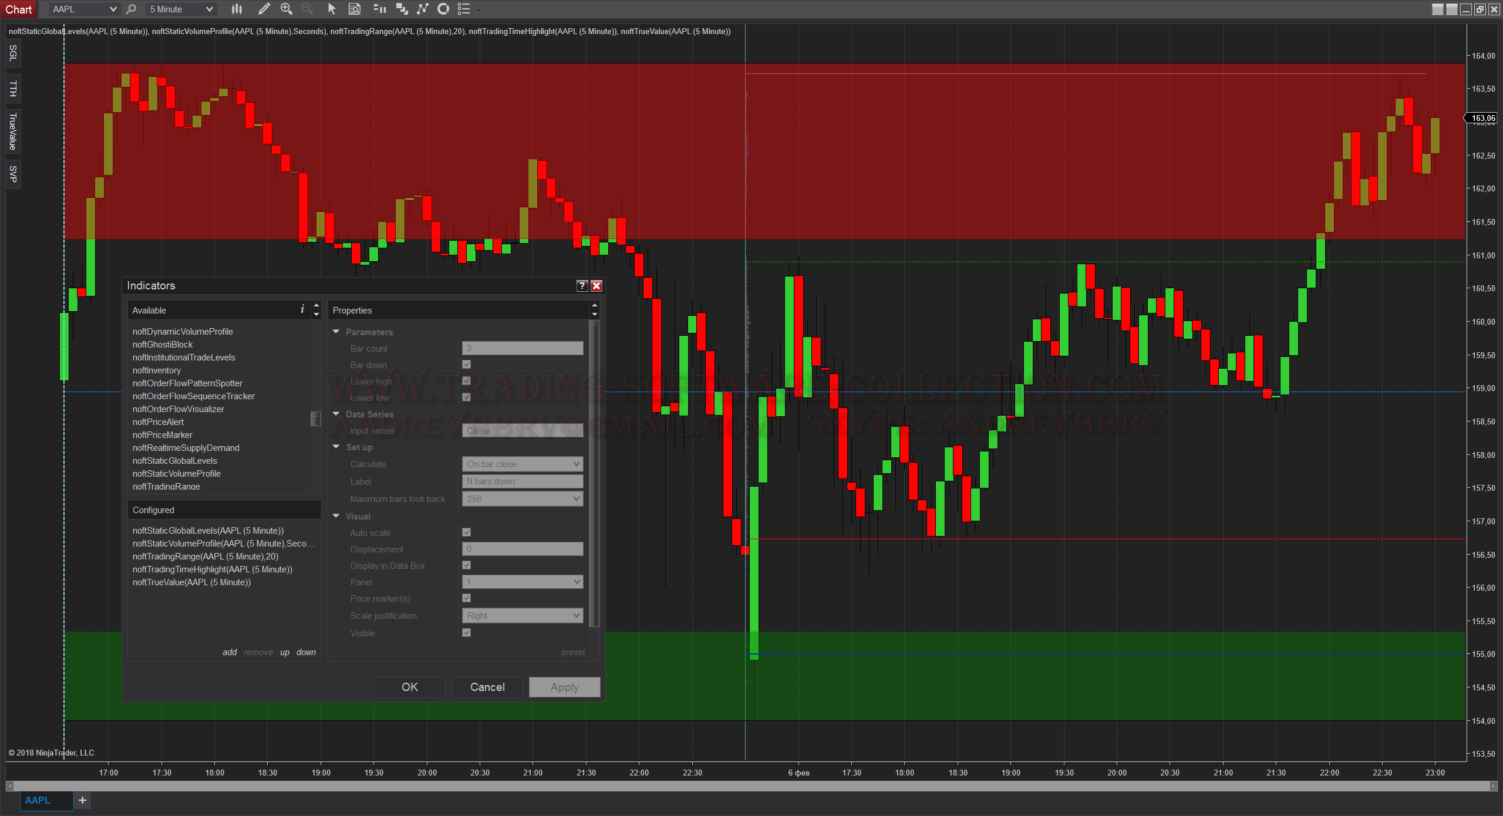Collapse the Parameters section
This screenshot has height=816, width=1503.
[336, 332]
